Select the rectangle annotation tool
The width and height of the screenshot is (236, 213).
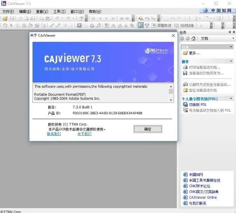pyautogui.click(x=64, y=25)
